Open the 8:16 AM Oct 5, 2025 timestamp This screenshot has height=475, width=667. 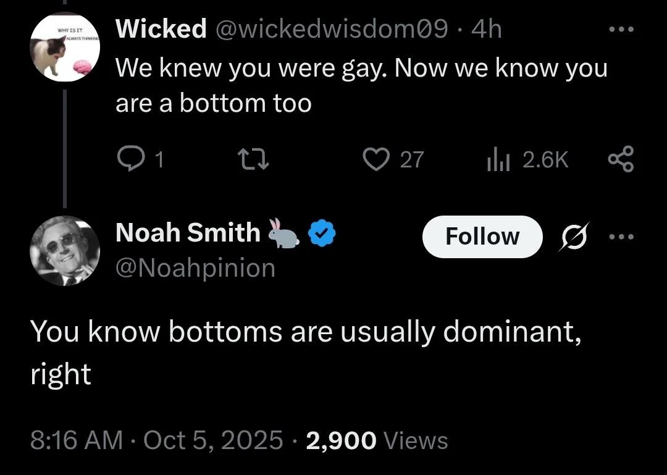point(157,440)
